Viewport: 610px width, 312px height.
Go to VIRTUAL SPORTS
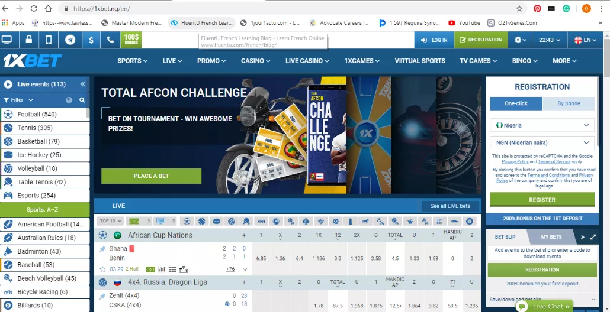tap(420, 61)
